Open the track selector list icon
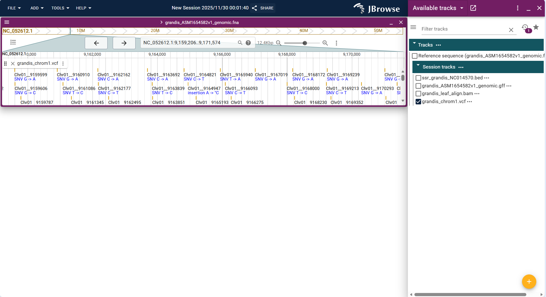This screenshot has height=297, width=546. click(13, 42)
